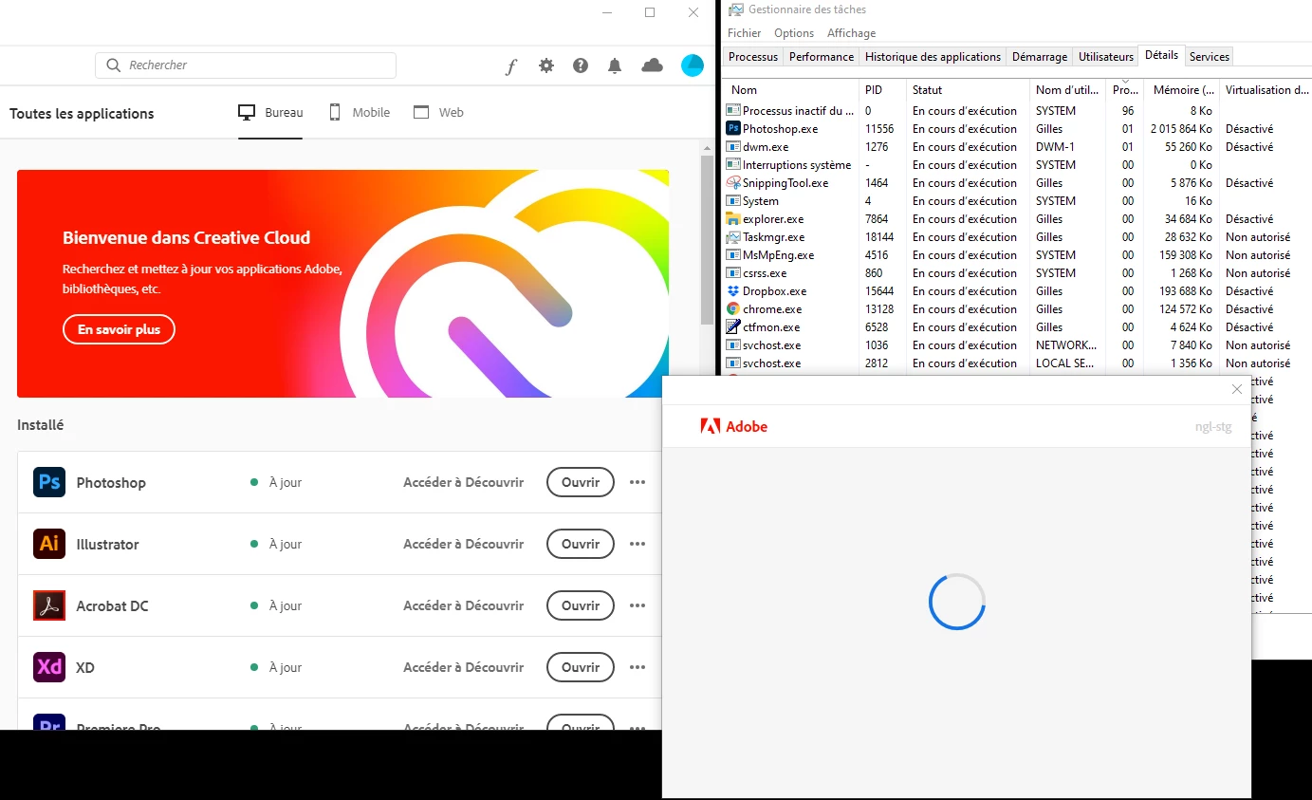Screen dimensions: 1312x800
Task: Click Accéder à Découvrir link for Photoshop
Action: [463, 482]
